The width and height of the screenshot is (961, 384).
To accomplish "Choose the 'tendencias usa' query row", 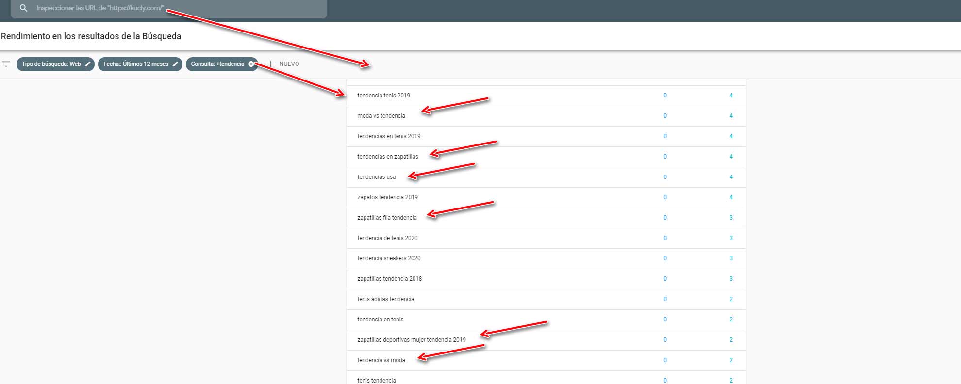I will 376,177.
